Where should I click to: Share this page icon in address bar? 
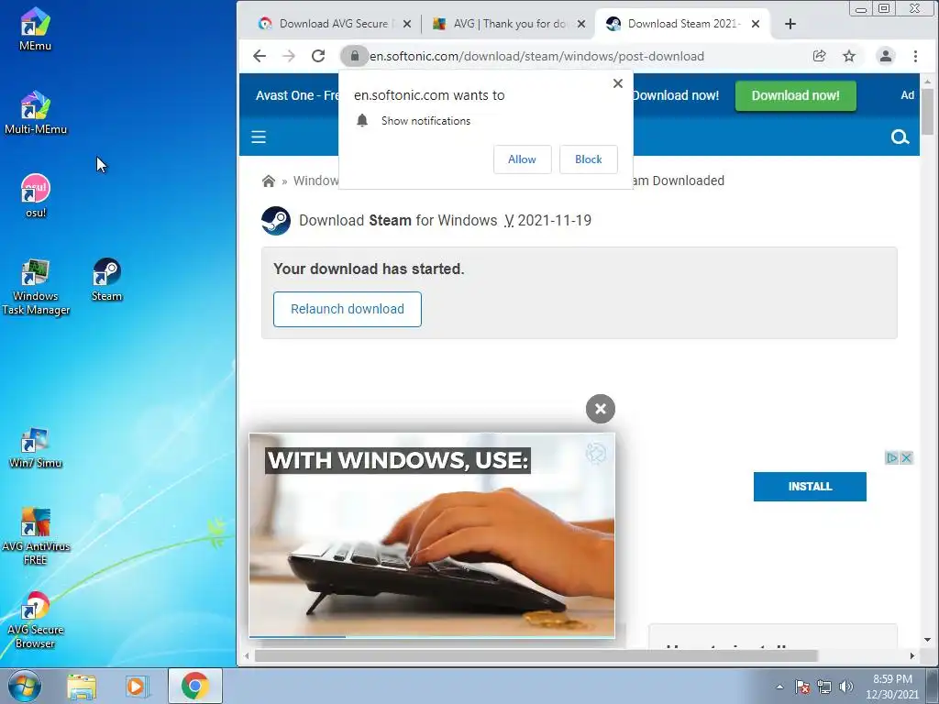pos(819,56)
